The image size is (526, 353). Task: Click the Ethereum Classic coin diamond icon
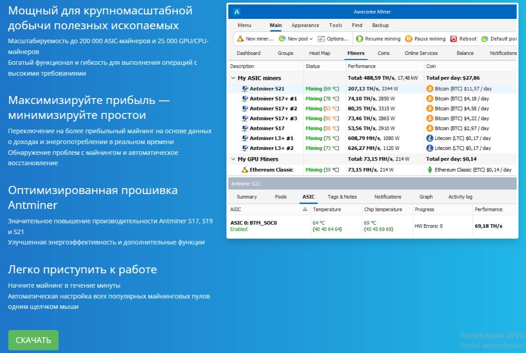pos(429,170)
